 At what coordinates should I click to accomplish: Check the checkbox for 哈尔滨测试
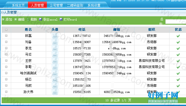[x=6, y=73]
